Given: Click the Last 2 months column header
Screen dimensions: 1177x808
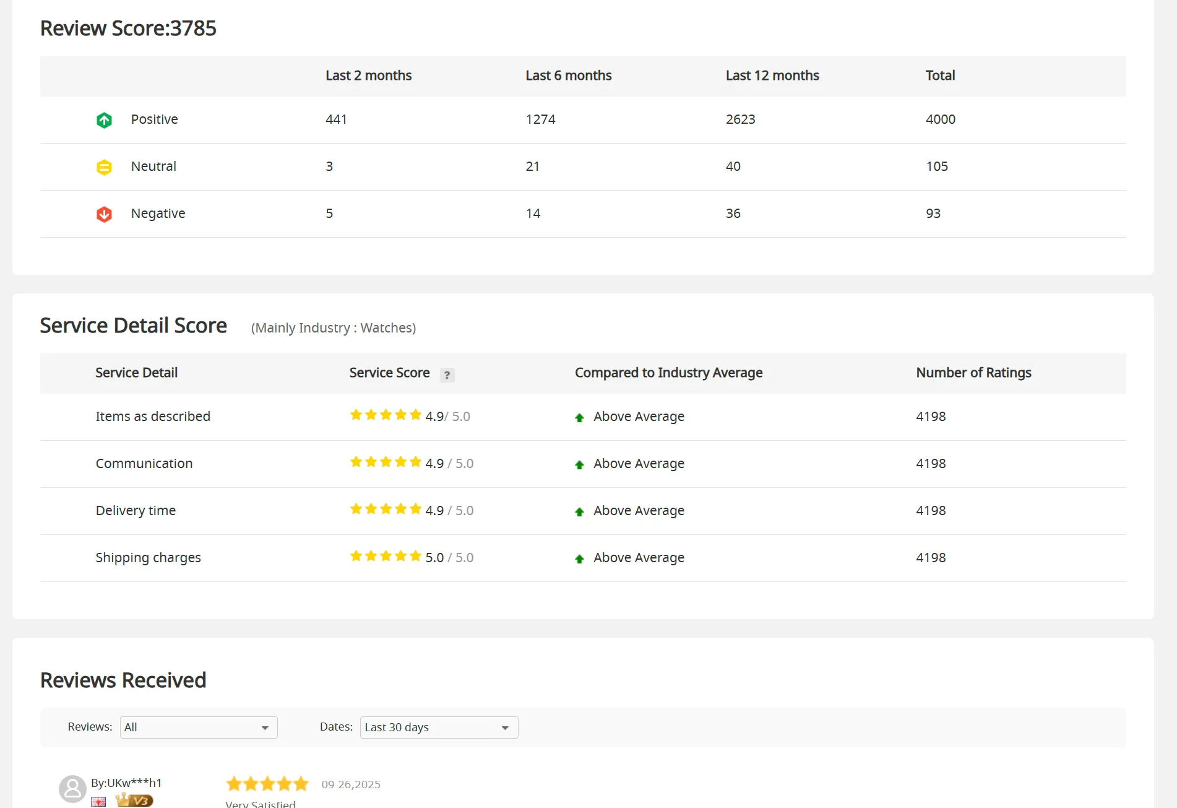Looking at the screenshot, I should pos(368,76).
